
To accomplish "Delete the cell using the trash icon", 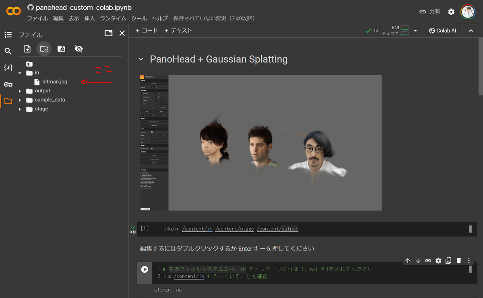I will (x=458, y=260).
